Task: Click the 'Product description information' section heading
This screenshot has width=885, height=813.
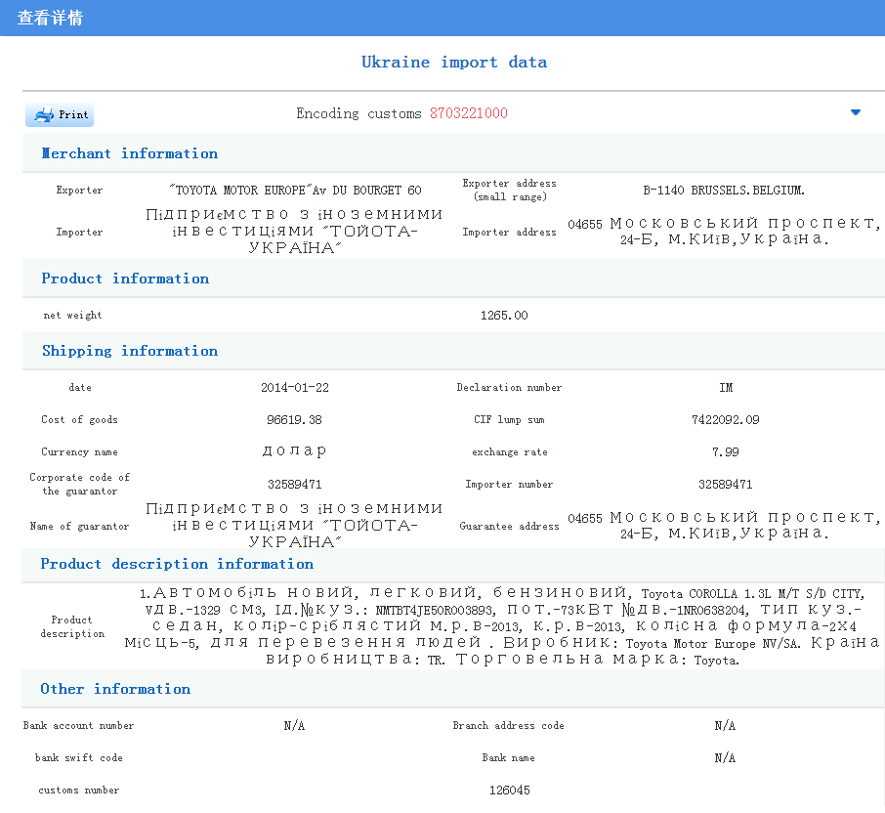Action: click(x=177, y=564)
